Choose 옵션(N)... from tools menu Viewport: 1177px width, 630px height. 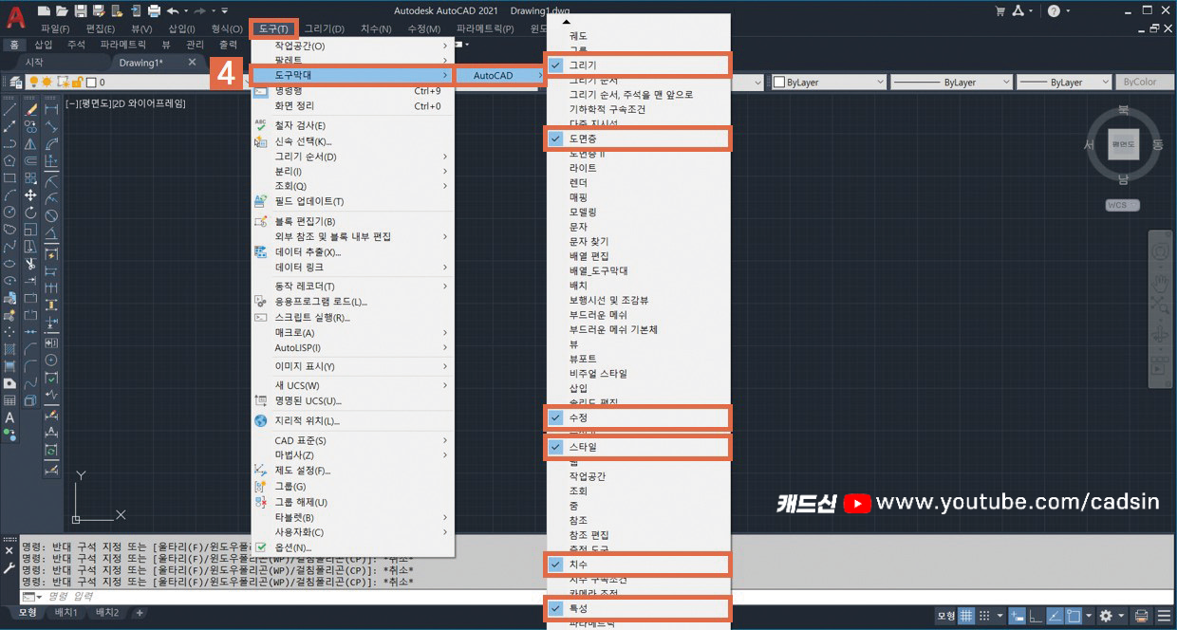point(352,548)
